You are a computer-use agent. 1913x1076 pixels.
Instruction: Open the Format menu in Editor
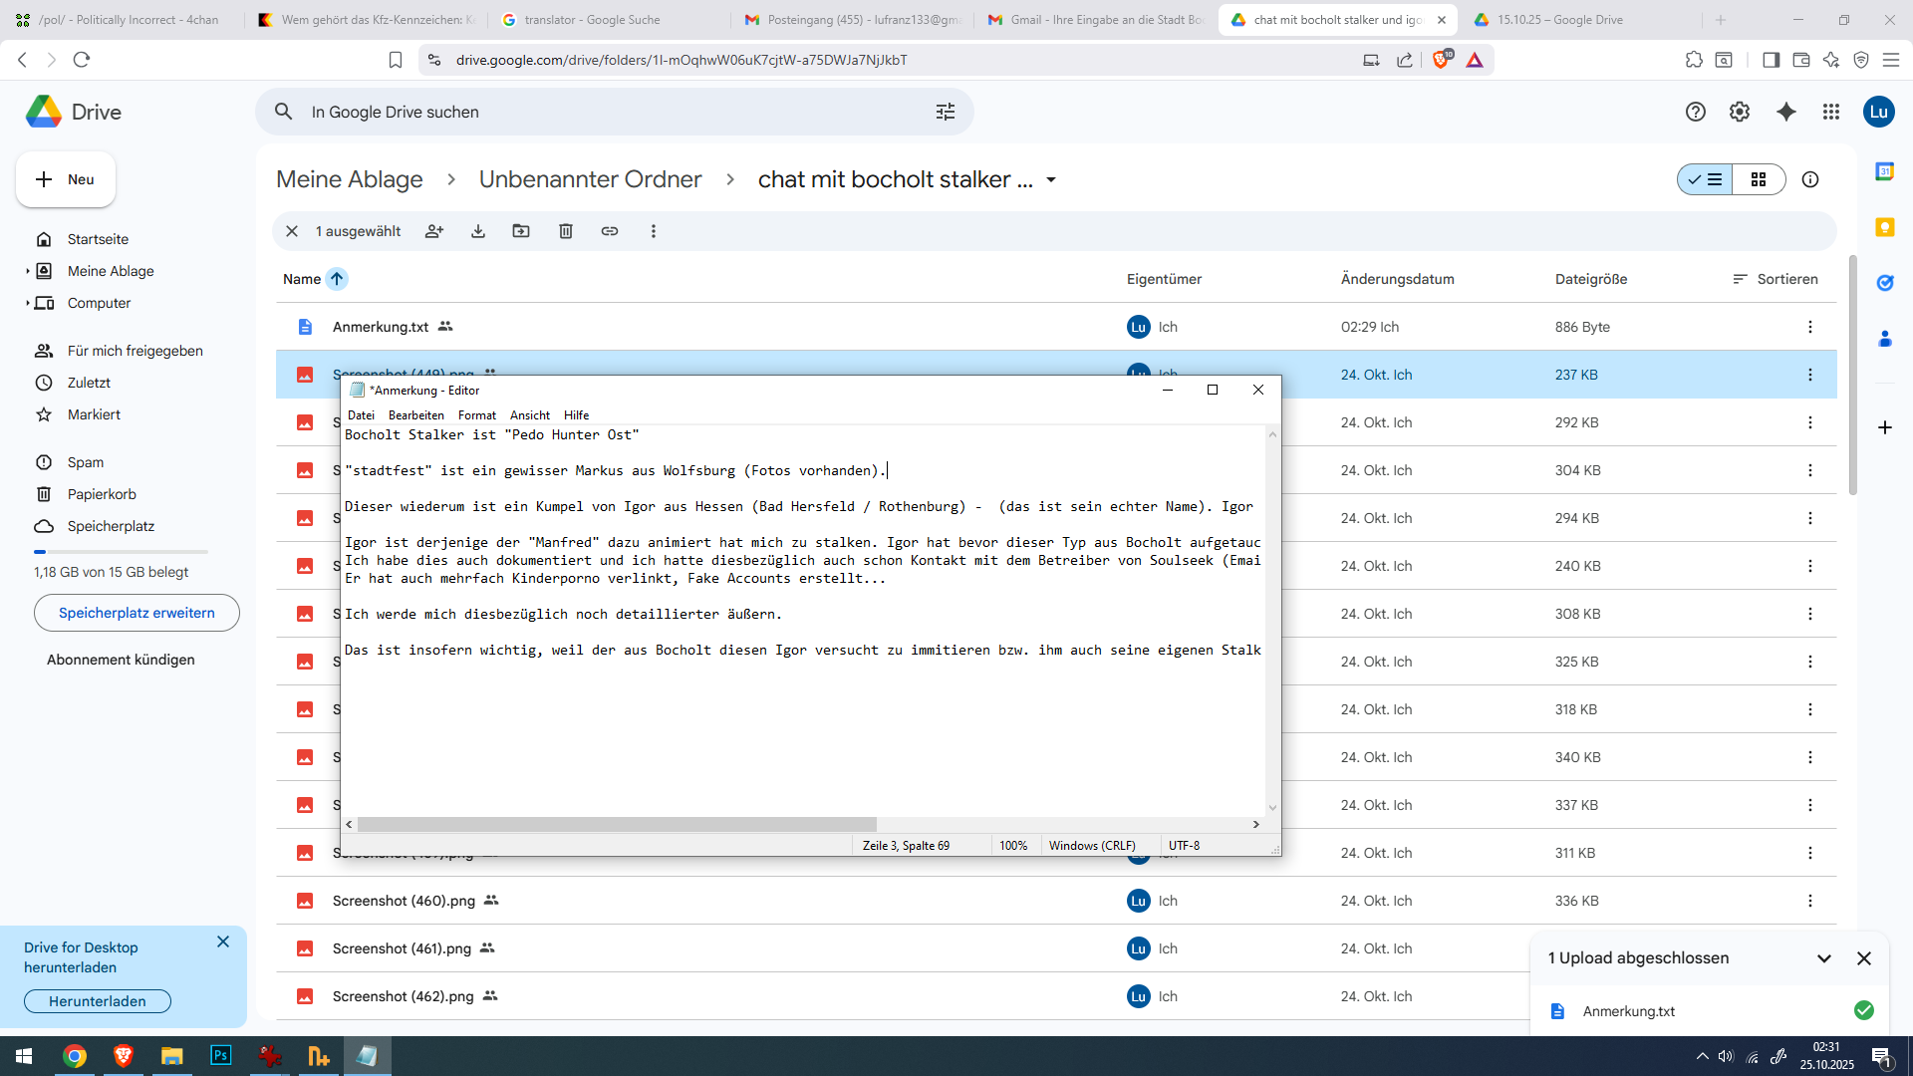pos(476,415)
